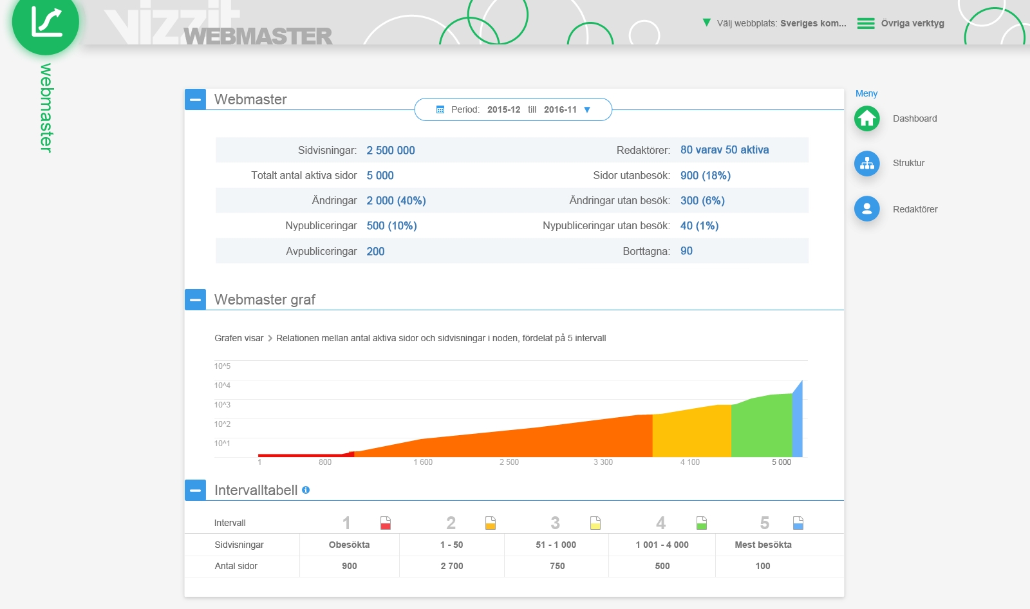The image size is (1030, 609).
Task: Collapse the Intervalltabell panel
Action: (x=195, y=490)
